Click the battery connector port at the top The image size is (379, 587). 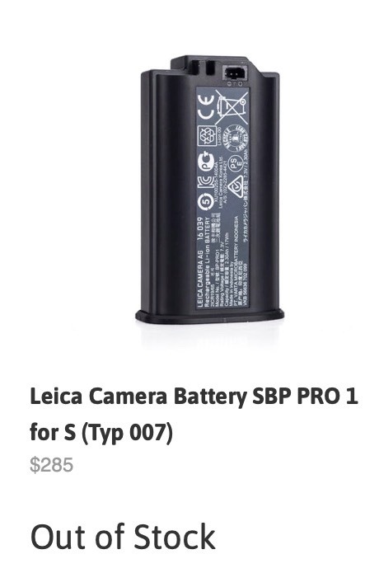point(235,73)
